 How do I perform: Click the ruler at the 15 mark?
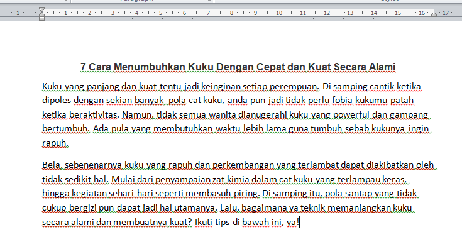[x=398, y=13]
